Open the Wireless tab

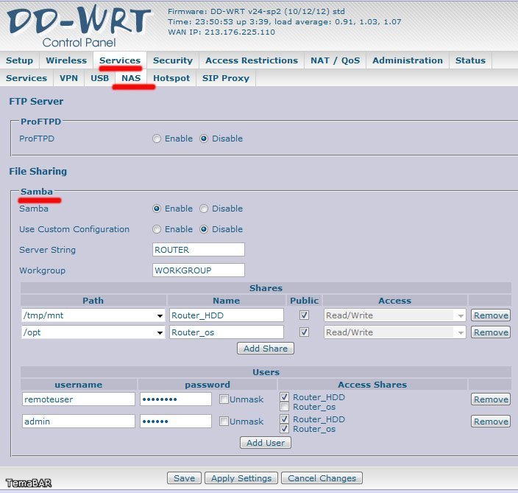pos(66,60)
